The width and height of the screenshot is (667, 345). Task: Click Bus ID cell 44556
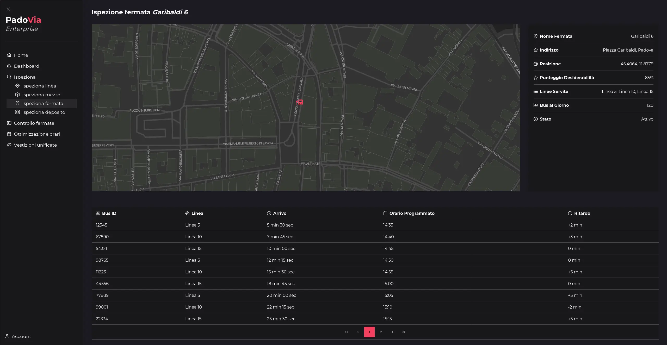point(102,284)
